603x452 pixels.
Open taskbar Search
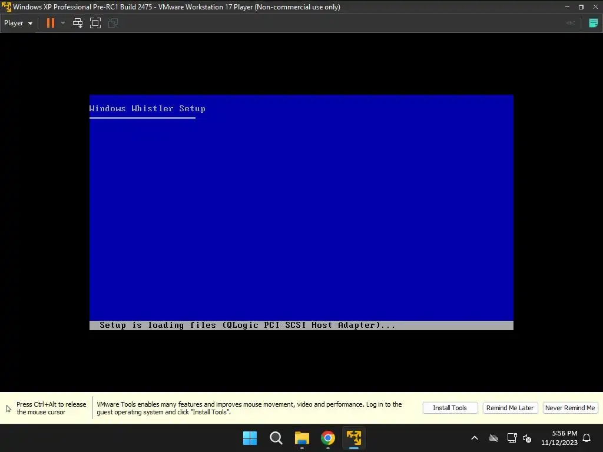tap(276, 438)
